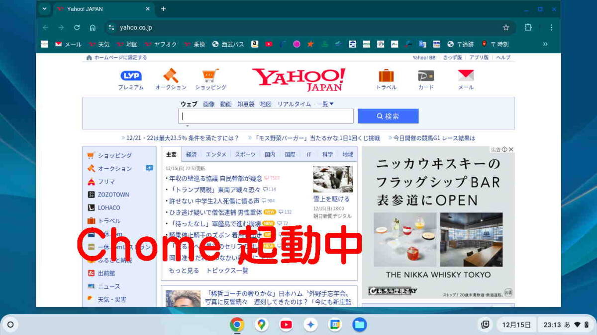Screen dimensions: 597x335
Task: Launch YouTube from the shelf
Action: coord(286,325)
